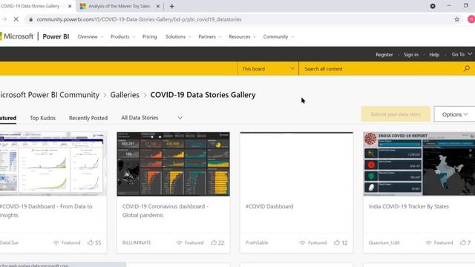
Task: Bookmark this page with the star icon
Action: click(457, 19)
